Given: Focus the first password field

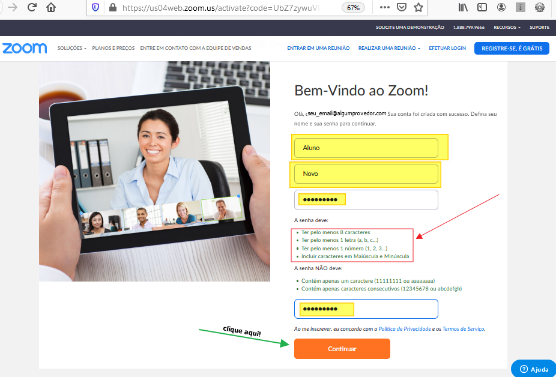Looking at the screenshot, I should [366, 200].
